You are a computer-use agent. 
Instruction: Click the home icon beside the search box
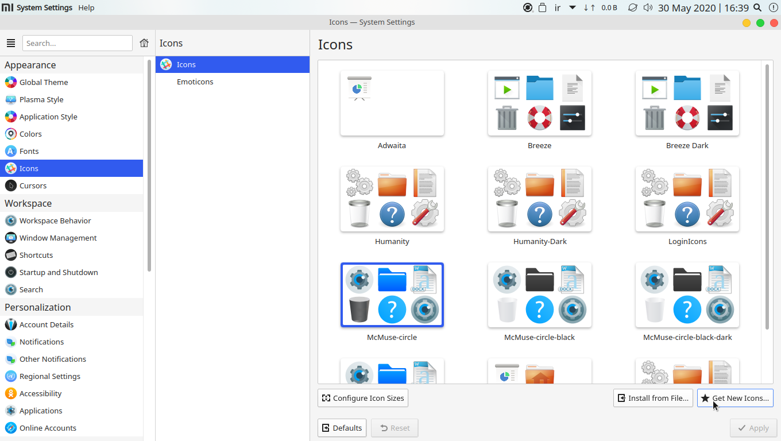point(144,43)
